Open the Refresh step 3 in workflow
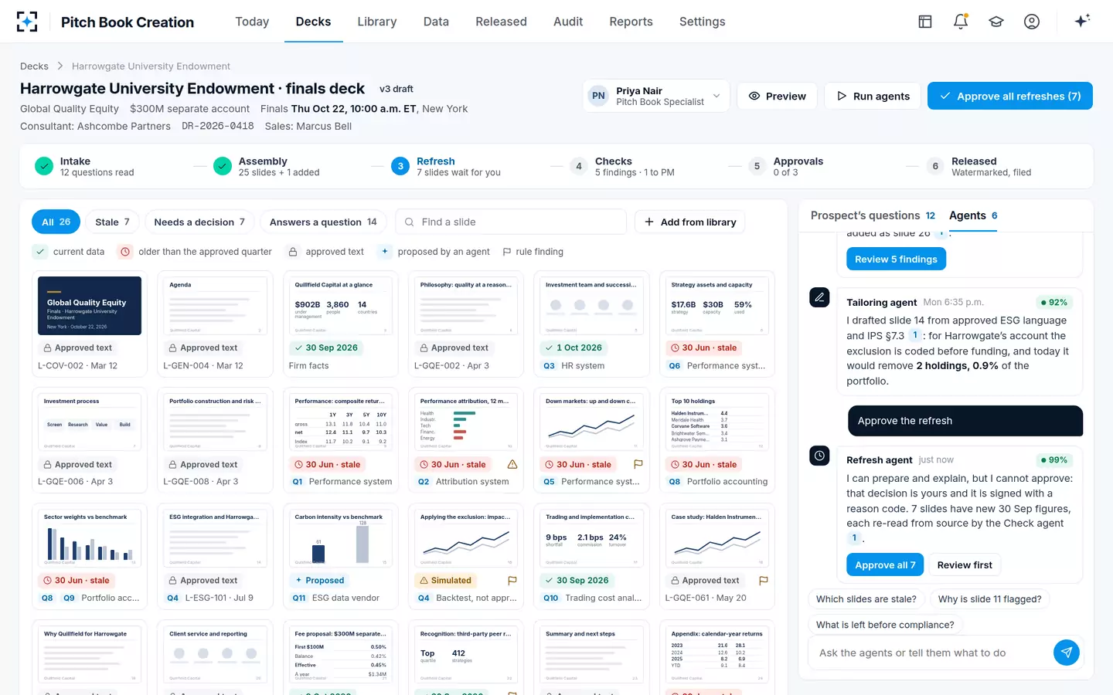1113x695 pixels. [446, 166]
